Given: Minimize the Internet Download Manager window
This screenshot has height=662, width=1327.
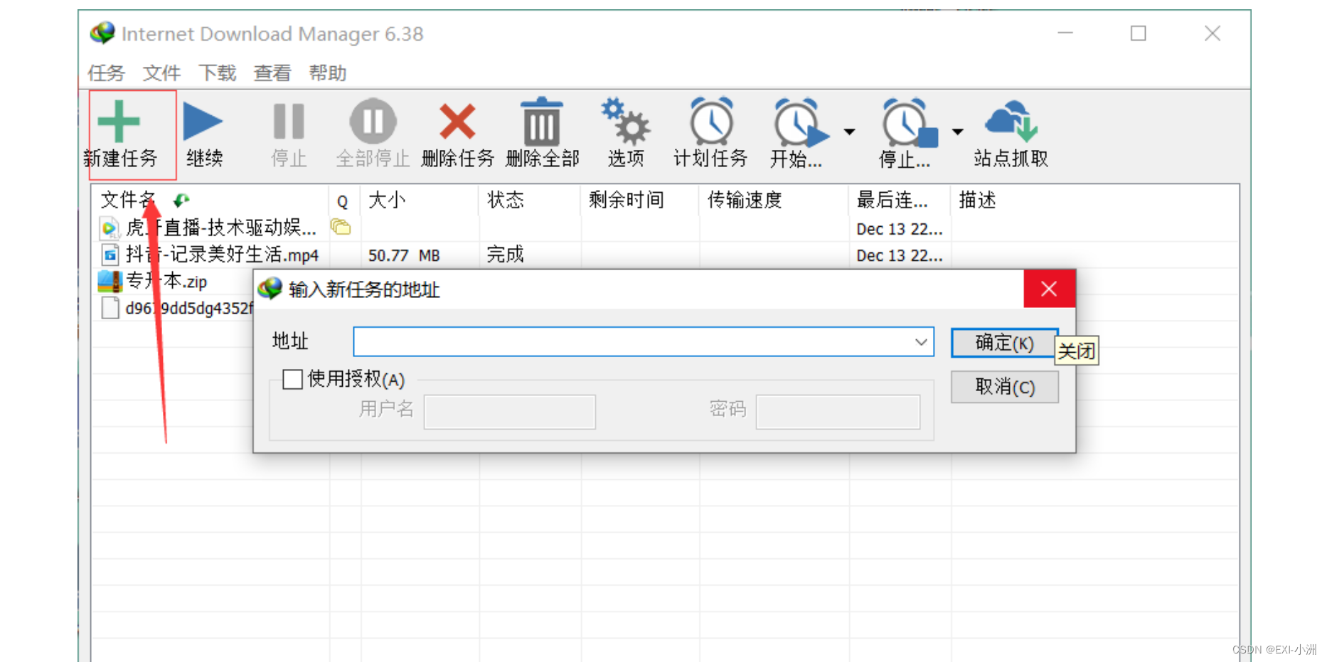Looking at the screenshot, I should point(1065,33).
